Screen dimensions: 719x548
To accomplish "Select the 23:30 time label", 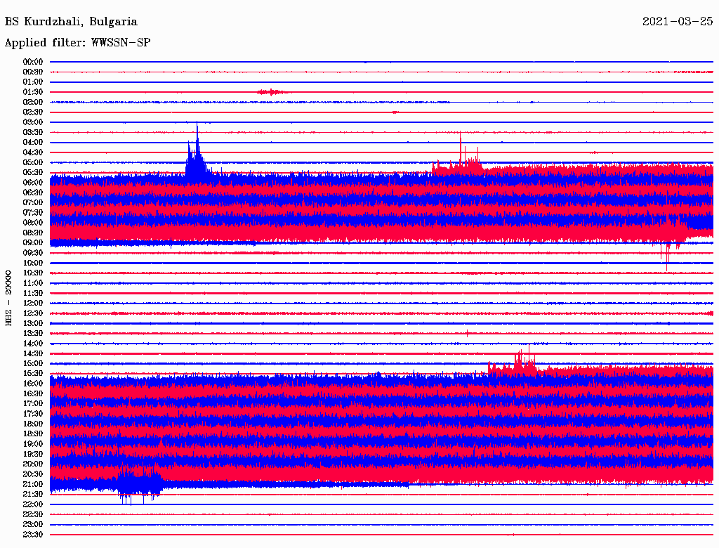I will (x=33, y=535).
